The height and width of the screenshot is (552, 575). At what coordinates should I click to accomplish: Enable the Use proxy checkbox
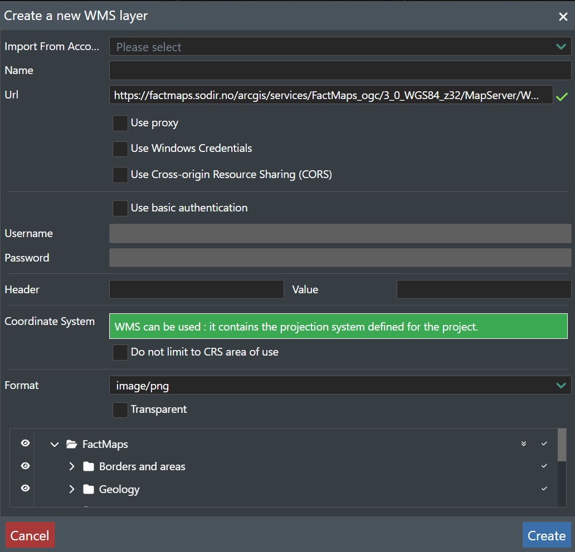pos(120,123)
